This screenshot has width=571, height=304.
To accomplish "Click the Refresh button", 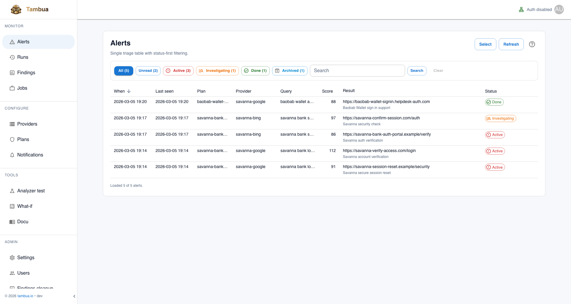I will click(x=511, y=44).
